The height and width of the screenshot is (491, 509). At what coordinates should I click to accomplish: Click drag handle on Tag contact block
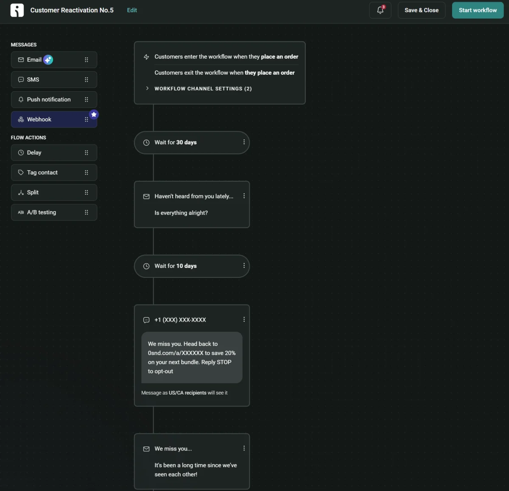point(87,172)
